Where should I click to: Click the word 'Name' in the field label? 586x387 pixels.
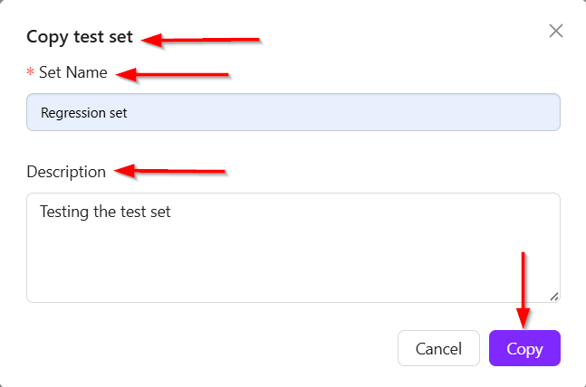click(x=86, y=72)
